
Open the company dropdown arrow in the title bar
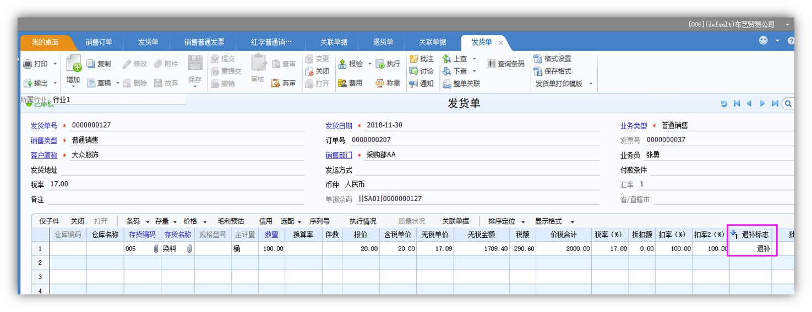tap(788, 24)
